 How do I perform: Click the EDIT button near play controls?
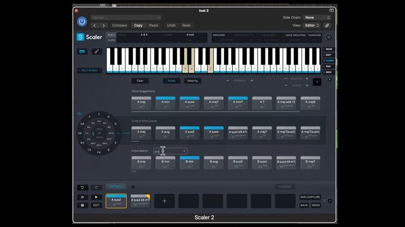pos(96,205)
